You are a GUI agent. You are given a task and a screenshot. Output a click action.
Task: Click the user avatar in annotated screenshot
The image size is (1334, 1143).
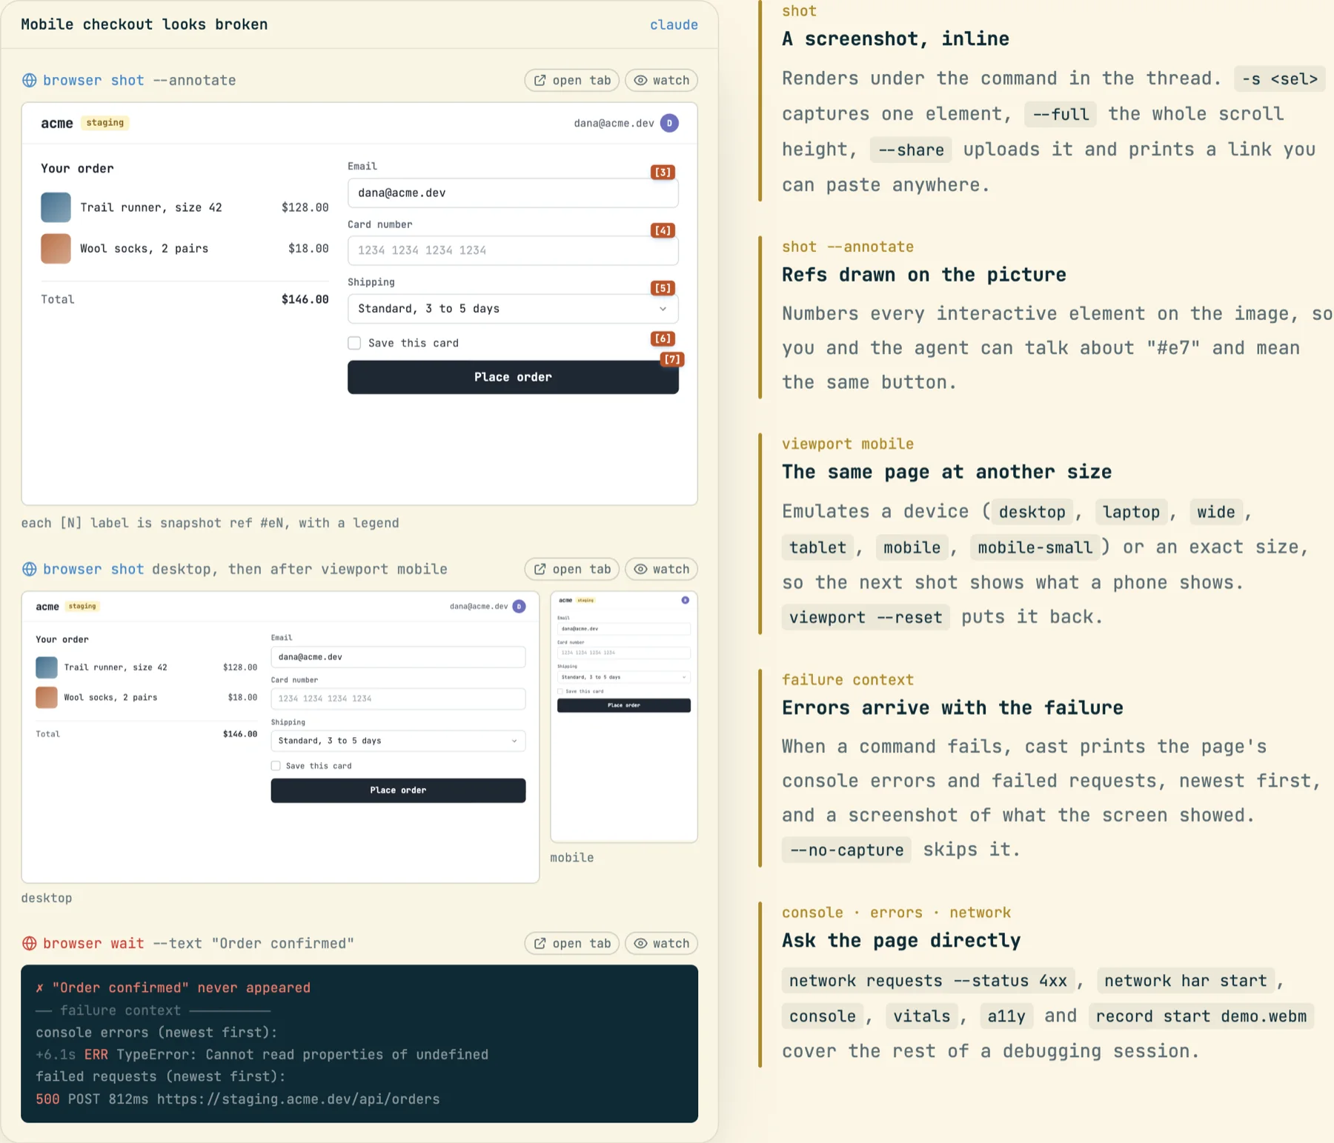(x=669, y=123)
